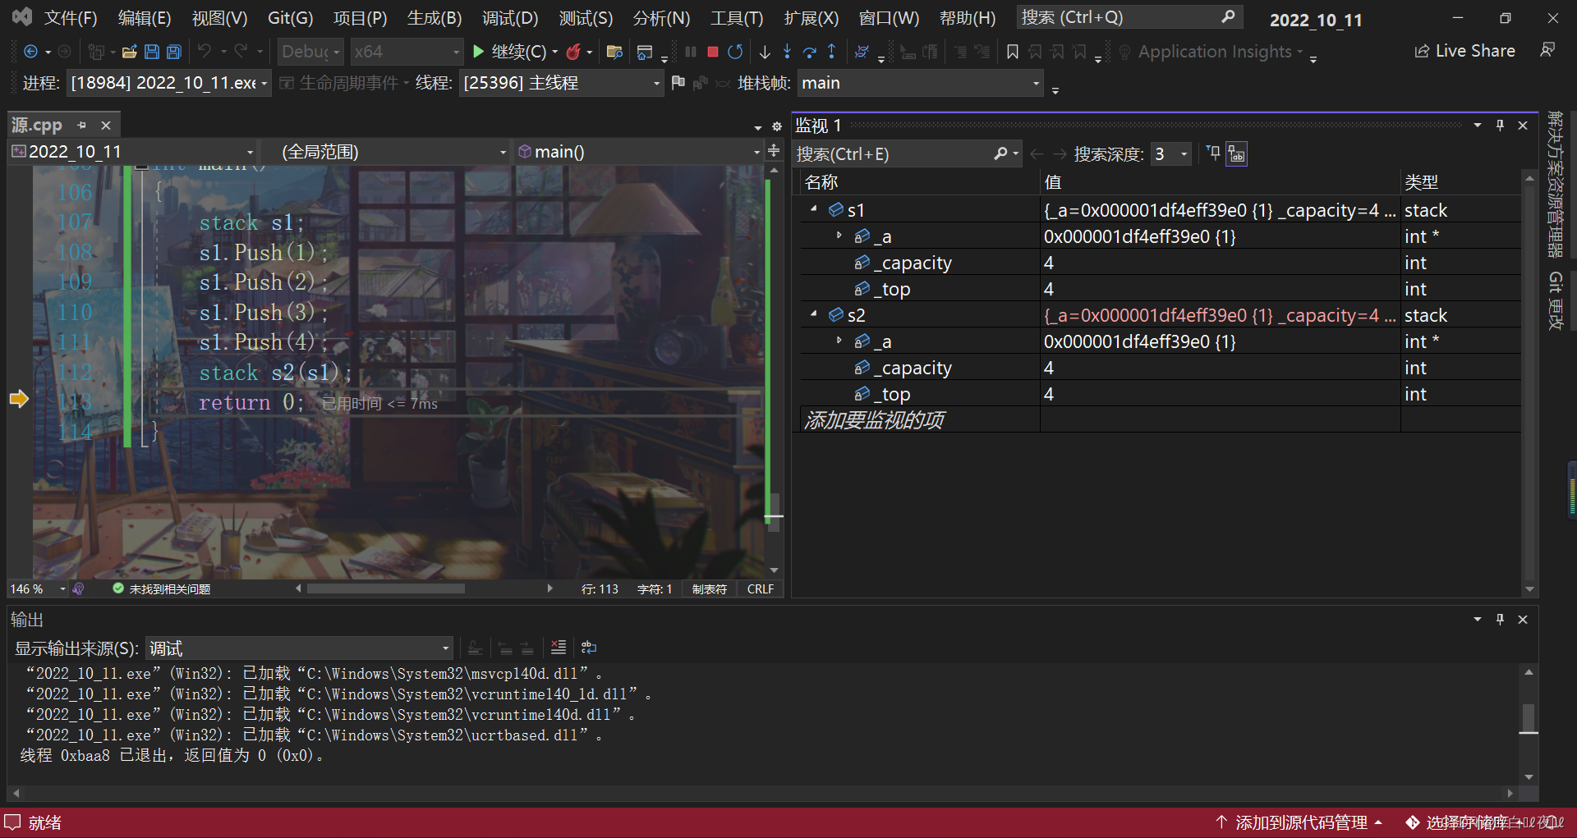The image size is (1577, 838).
Task: Open the 帮助(H) menu
Action: tap(968, 18)
